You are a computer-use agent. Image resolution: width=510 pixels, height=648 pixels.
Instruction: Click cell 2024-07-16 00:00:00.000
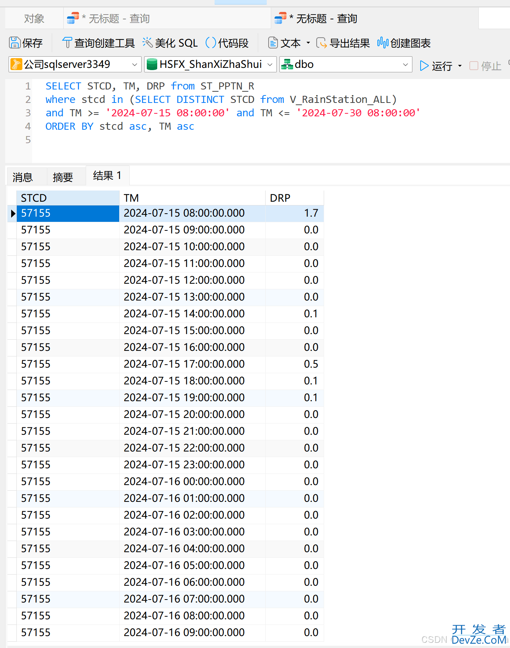point(192,482)
